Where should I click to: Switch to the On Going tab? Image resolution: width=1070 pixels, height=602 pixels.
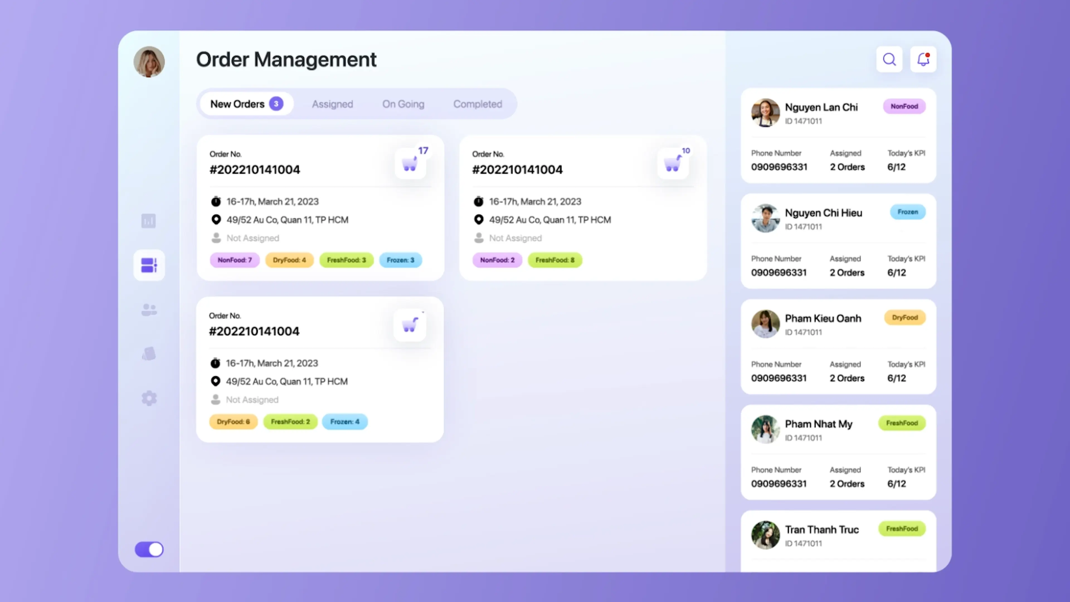click(x=403, y=104)
